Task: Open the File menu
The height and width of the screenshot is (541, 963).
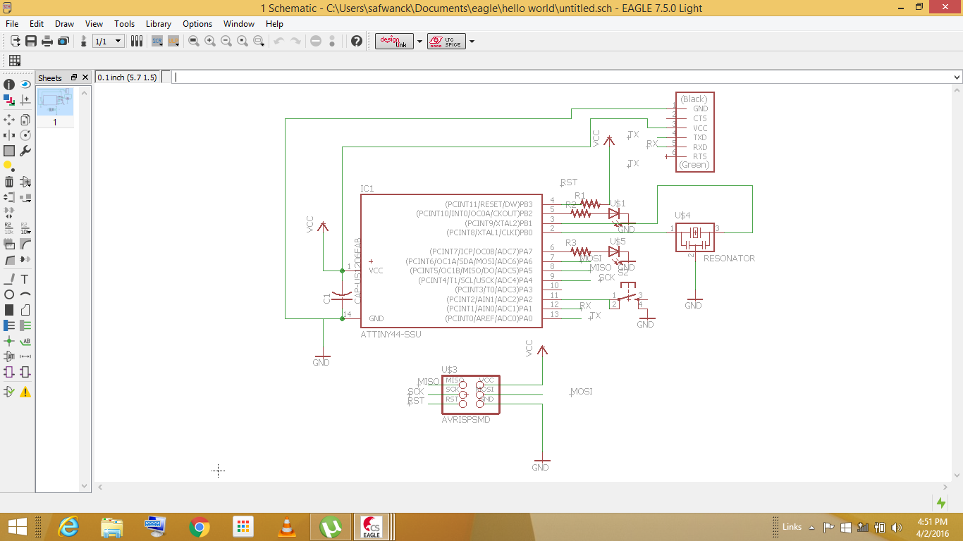Action: coord(12,23)
